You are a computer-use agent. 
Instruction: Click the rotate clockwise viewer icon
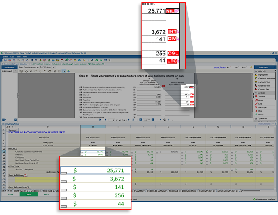click(36, 71)
